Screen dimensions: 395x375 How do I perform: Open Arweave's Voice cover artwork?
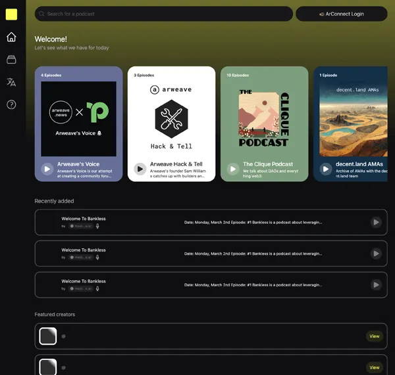point(78,119)
